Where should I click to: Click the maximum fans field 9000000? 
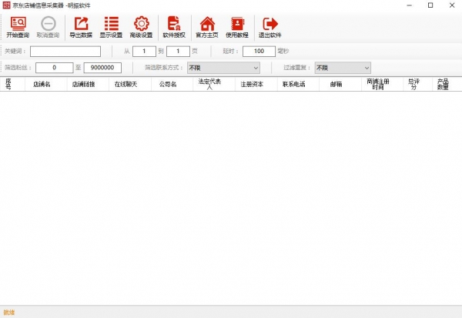102,68
